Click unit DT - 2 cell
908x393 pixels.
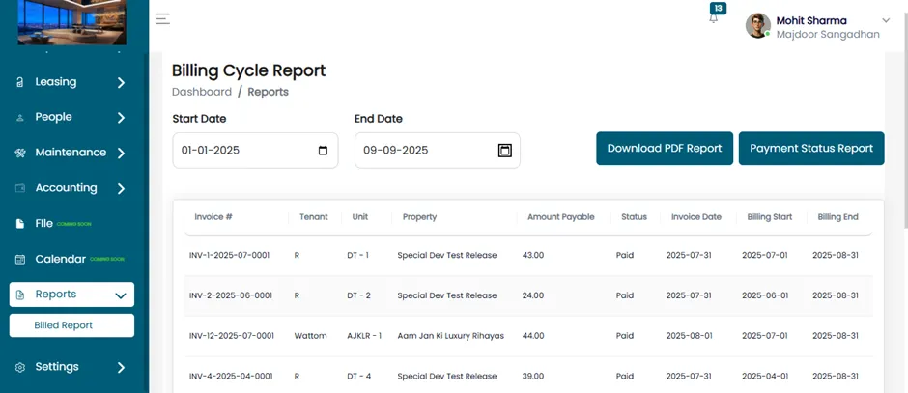click(x=359, y=295)
